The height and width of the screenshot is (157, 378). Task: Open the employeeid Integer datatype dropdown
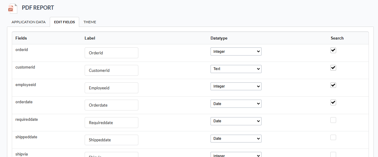tap(236, 86)
